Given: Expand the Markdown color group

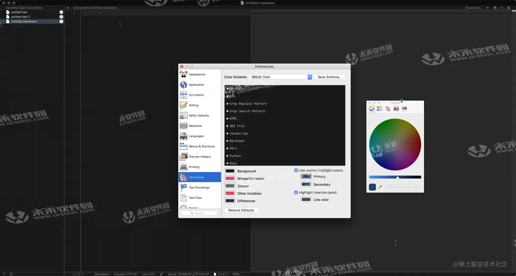Looking at the screenshot, I should point(228,141).
